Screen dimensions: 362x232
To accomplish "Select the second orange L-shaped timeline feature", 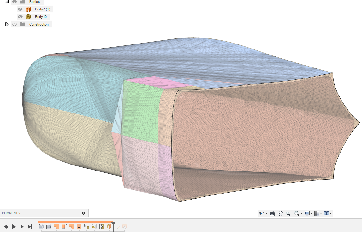I will click(72, 226).
